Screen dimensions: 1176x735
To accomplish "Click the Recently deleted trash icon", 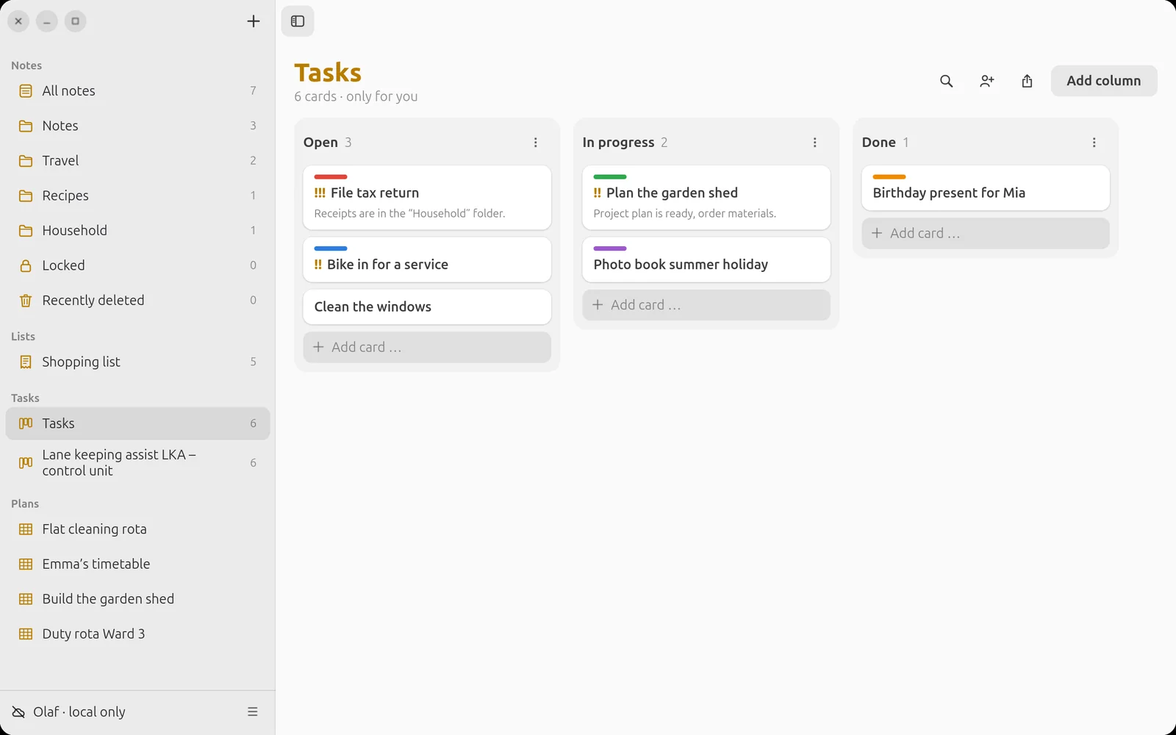I will click(26, 301).
